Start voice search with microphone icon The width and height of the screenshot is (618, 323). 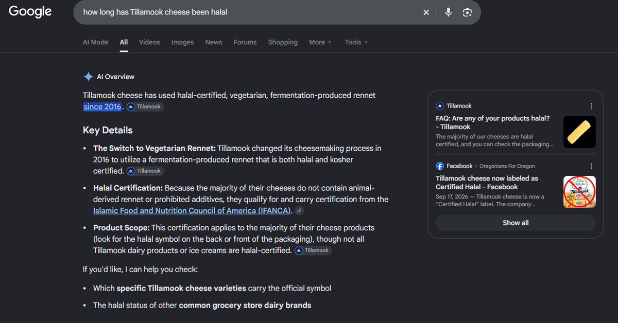[x=449, y=12]
